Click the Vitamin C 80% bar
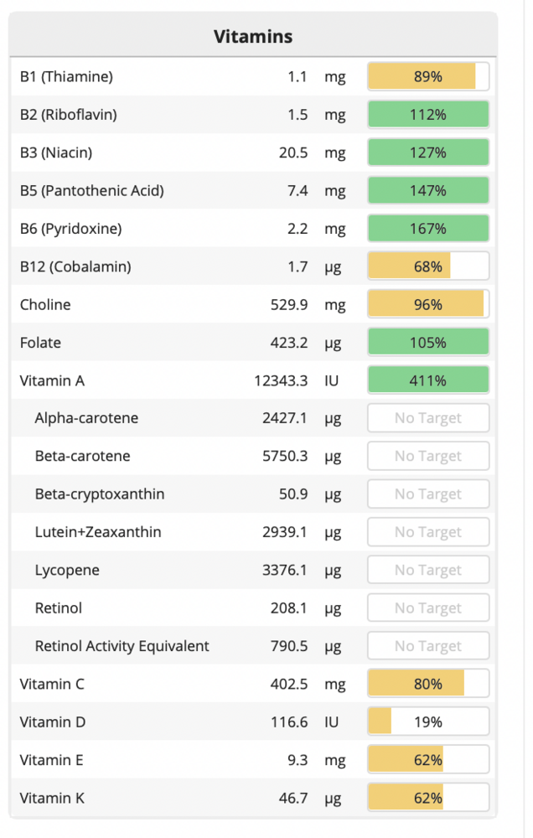This screenshot has height=838, width=533. pos(427,684)
